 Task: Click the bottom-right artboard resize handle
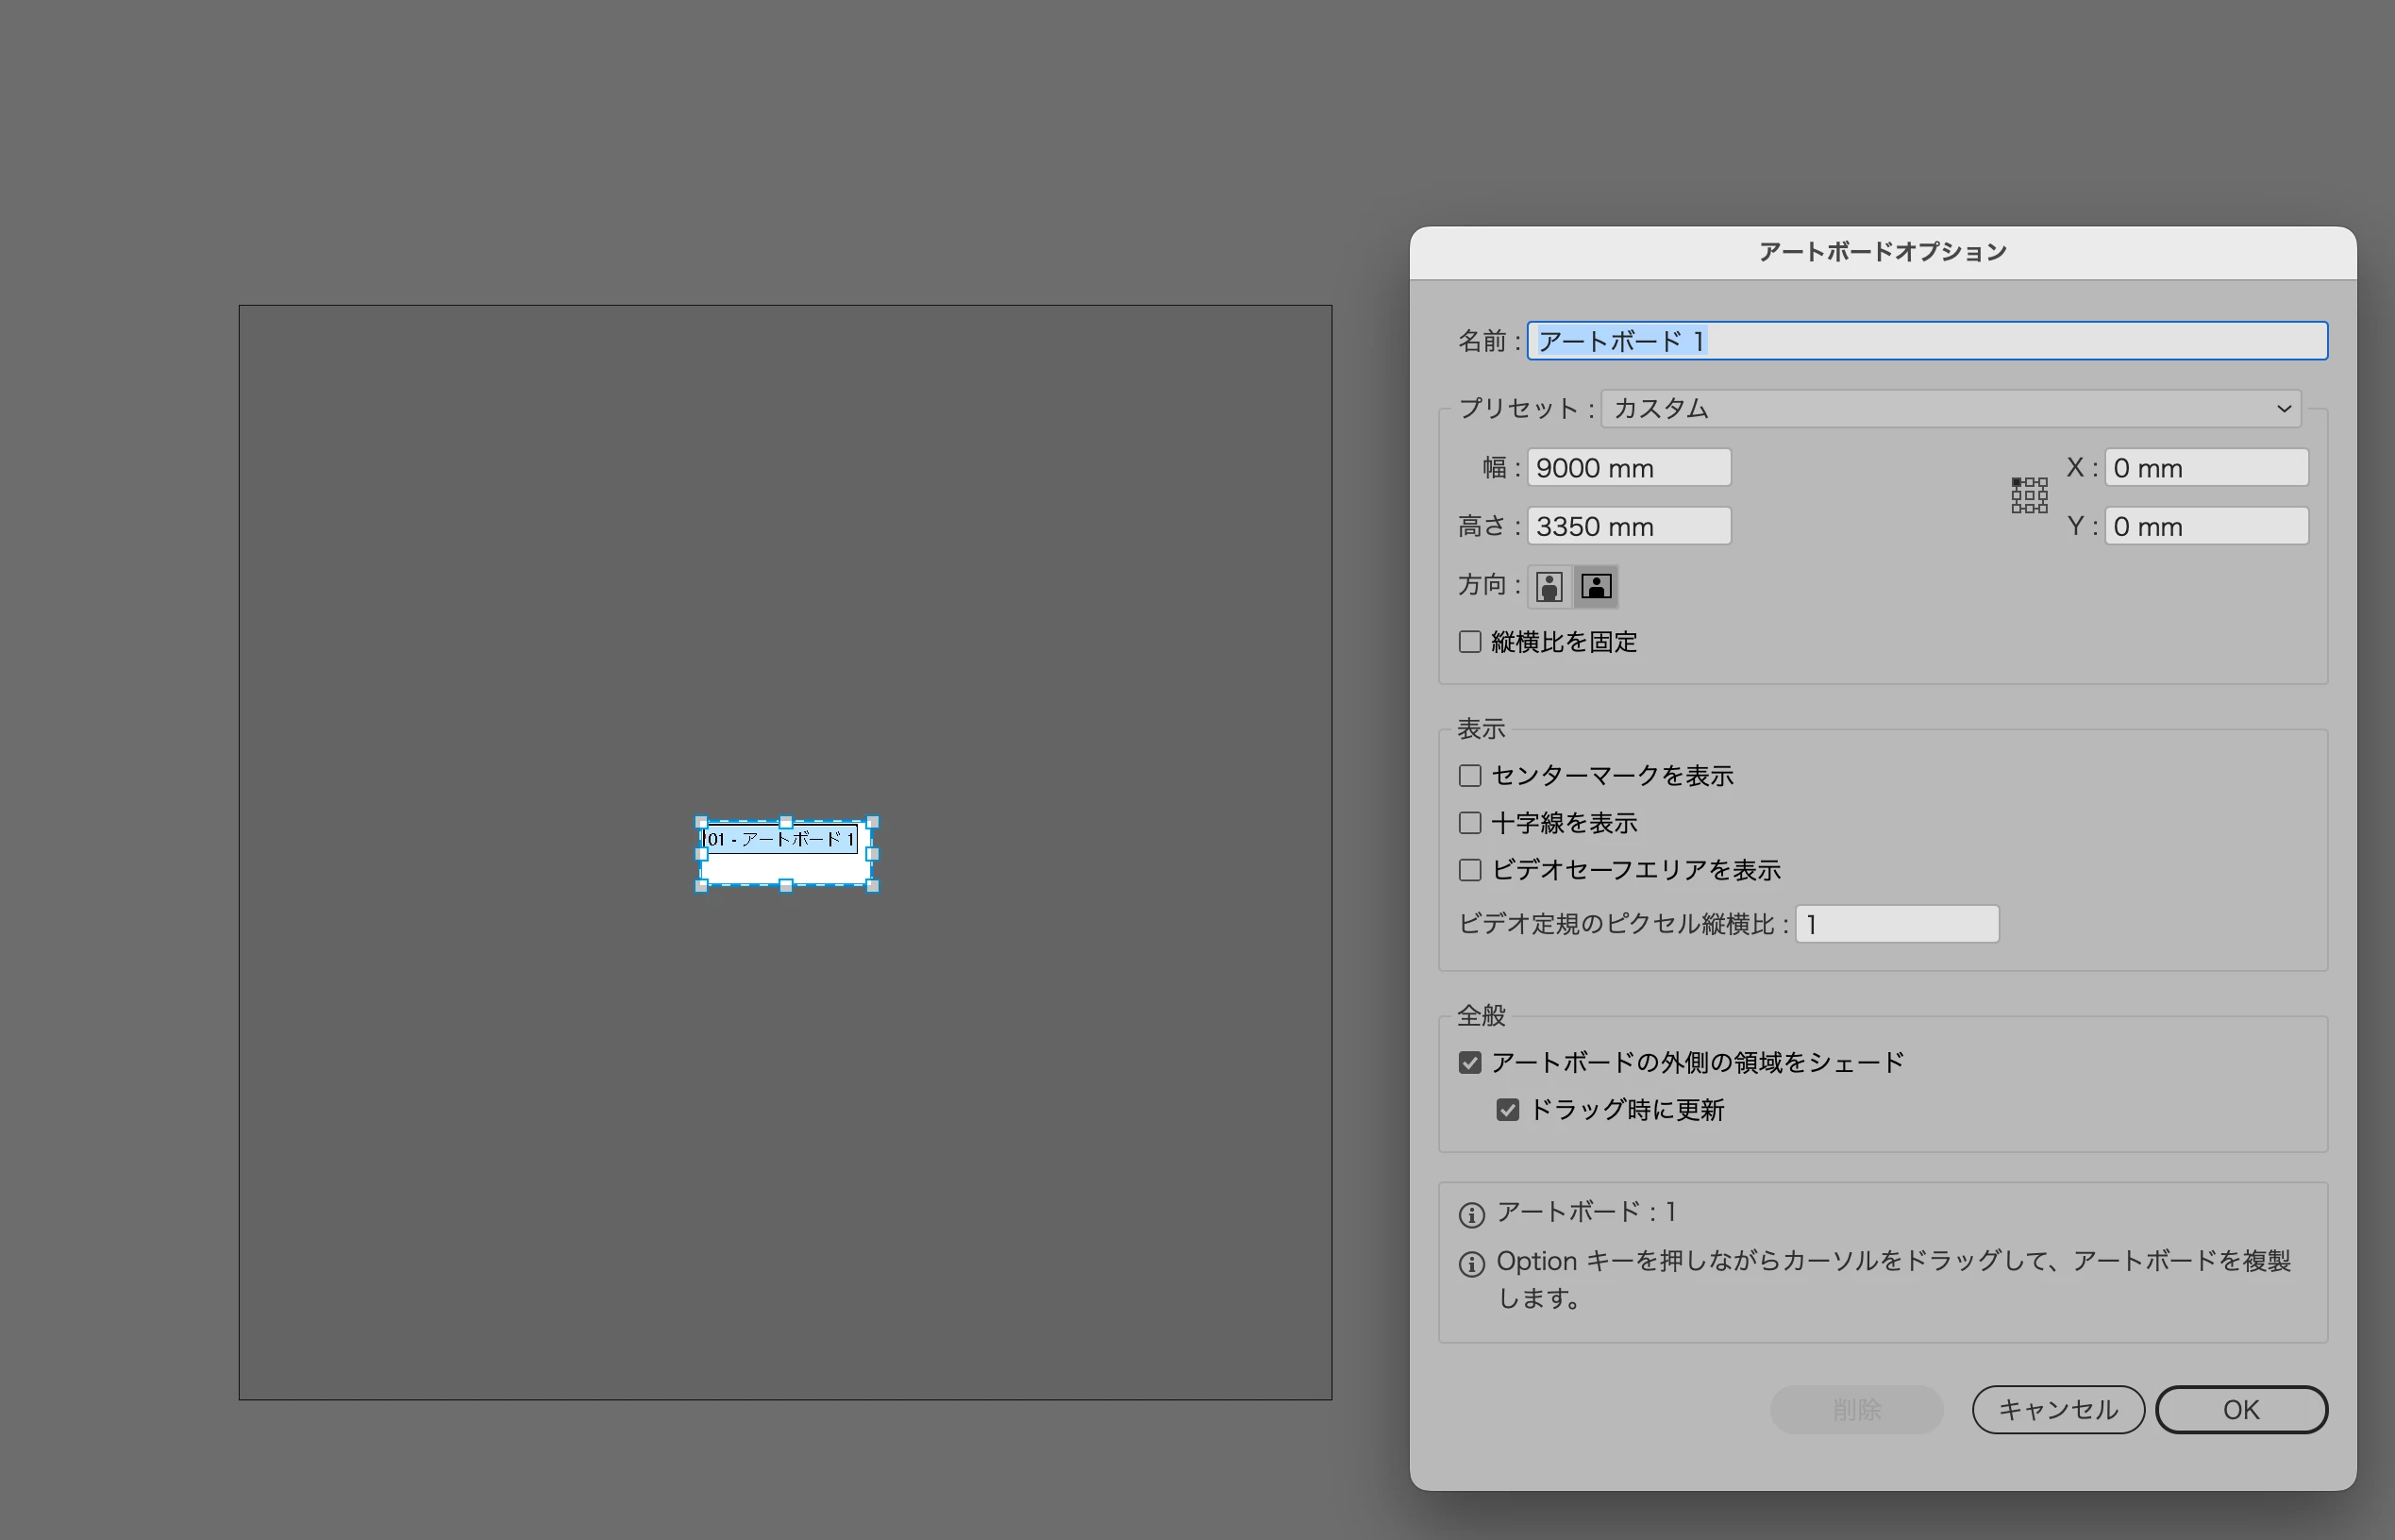872,885
